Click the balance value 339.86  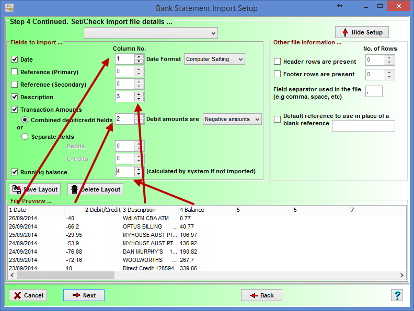pos(188,268)
